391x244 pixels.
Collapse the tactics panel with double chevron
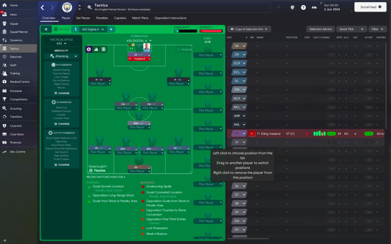[46, 29]
